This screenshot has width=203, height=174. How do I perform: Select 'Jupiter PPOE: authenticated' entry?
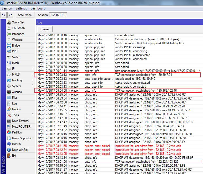pos(120,55)
